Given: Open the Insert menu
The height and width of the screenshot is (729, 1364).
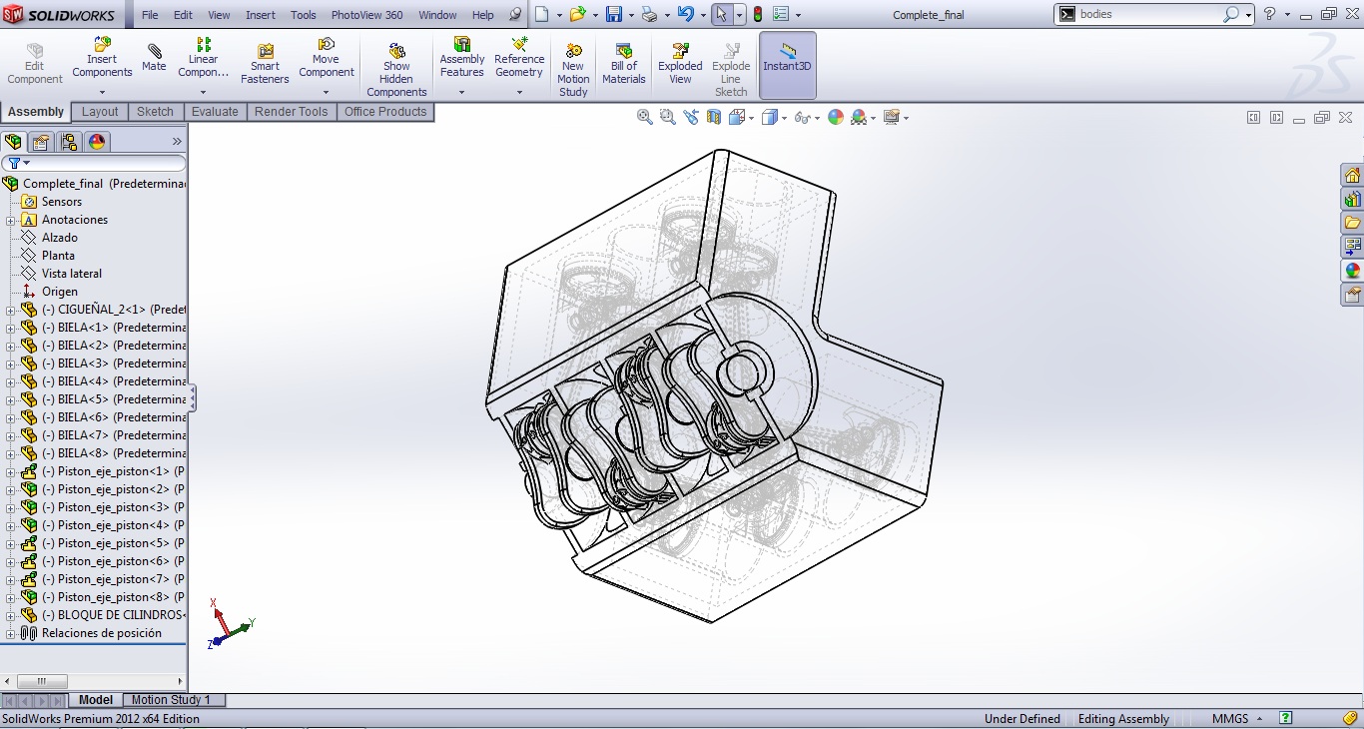Looking at the screenshot, I should click(x=261, y=15).
